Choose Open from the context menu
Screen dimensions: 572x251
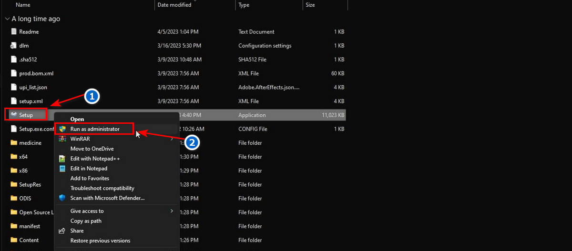77,119
